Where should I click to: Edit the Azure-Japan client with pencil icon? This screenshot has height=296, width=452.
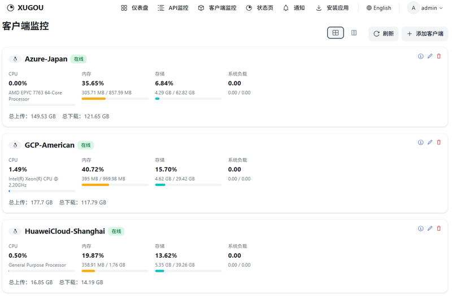[430, 56]
